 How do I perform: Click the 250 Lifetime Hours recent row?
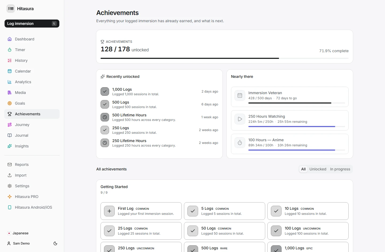[159, 143]
